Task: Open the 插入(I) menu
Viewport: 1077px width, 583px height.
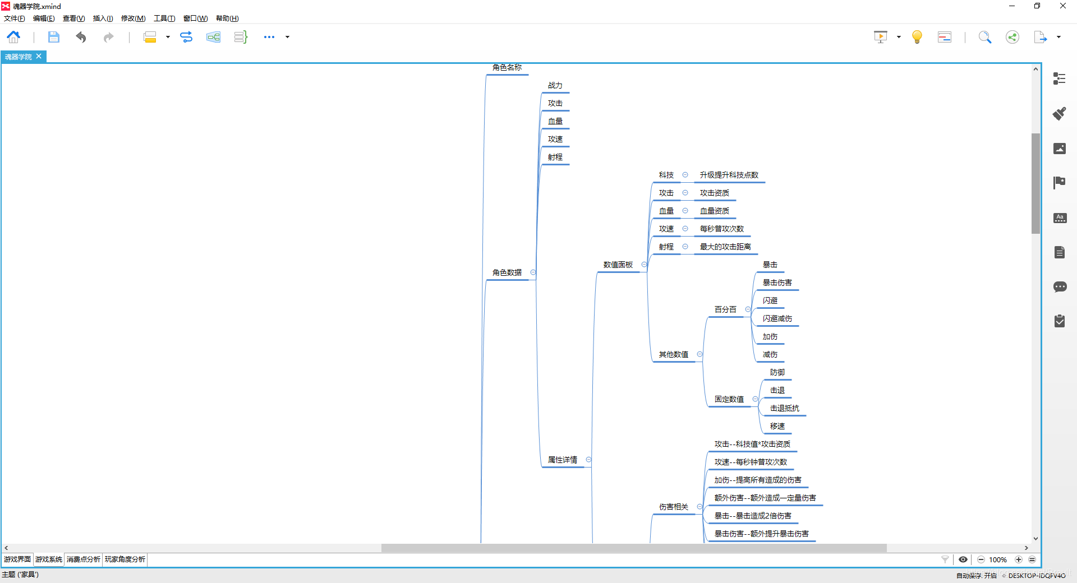Action: click(x=103, y=18)
